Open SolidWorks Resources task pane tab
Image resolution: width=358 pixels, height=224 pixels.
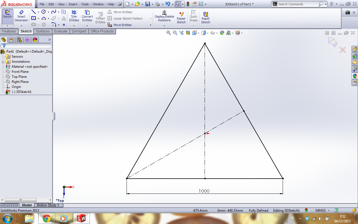click(x=355, y=49)
